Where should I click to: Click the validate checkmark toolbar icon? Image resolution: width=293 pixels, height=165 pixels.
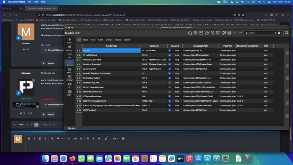tap(207, 33)
